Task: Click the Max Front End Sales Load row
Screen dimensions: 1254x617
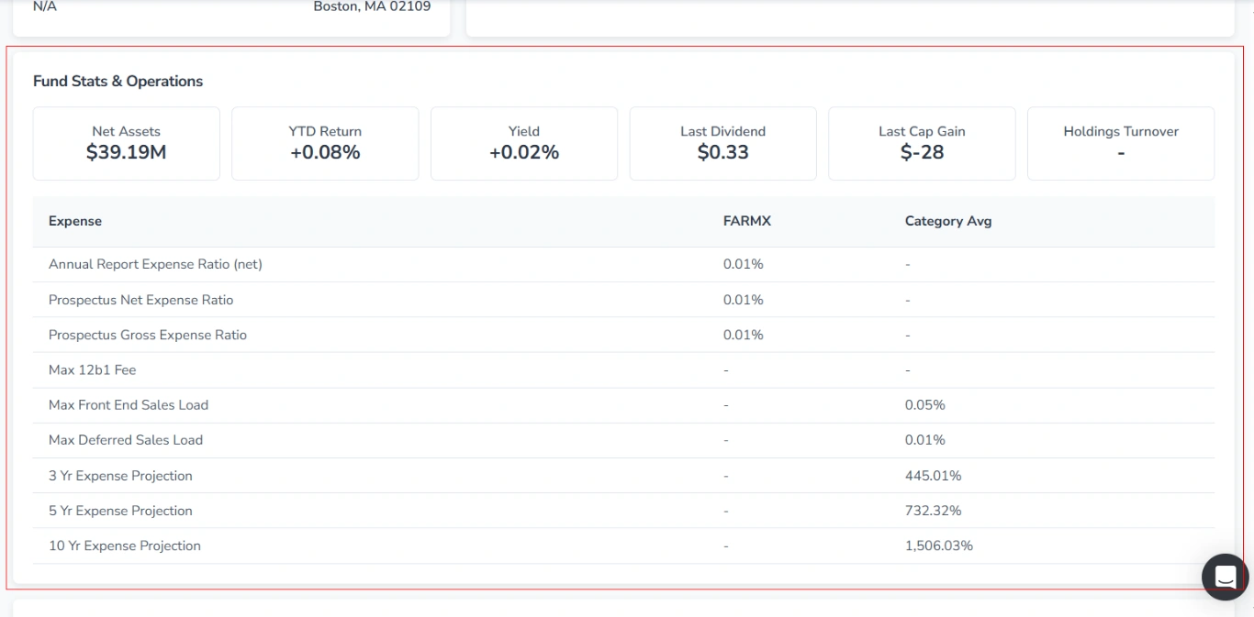Action: 129,404
